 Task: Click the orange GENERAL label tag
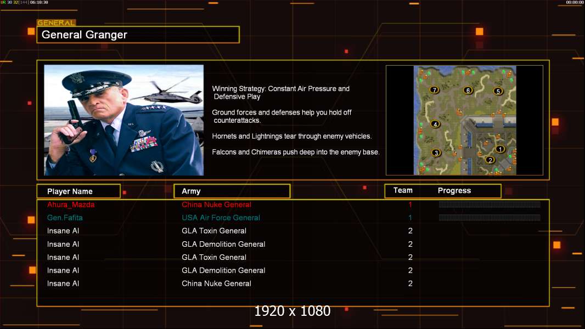coord(56,23)
